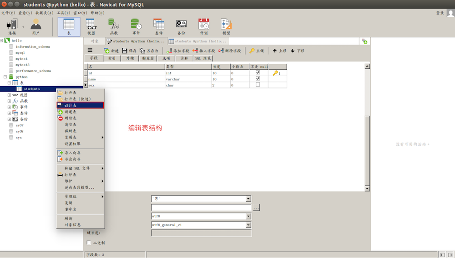Toggle the not-null checkbox for the sex field
The image size is (455, 258).
(258, 85)
